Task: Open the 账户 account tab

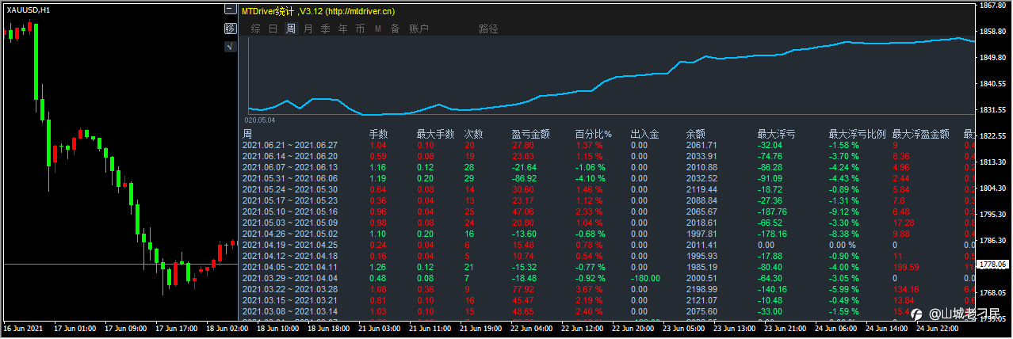Action: 419,29
